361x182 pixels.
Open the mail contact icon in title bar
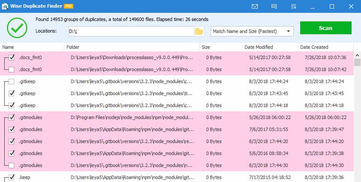click(255, 6)
